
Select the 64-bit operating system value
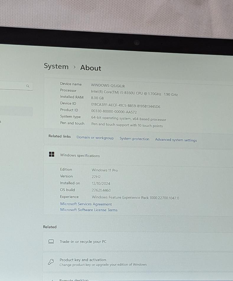click(129, 118)
